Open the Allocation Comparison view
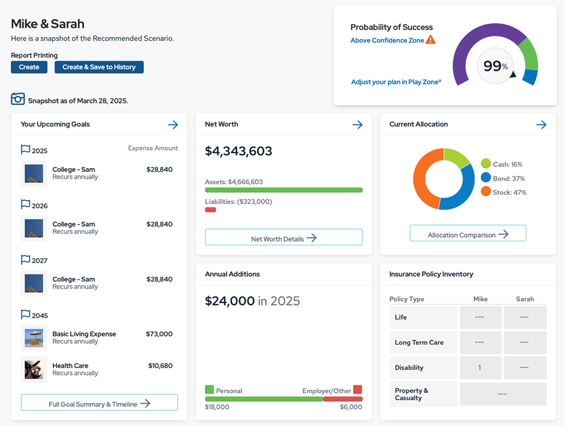Image resolution: width=564 pixels, height=426 pixels. pos(467,233)
